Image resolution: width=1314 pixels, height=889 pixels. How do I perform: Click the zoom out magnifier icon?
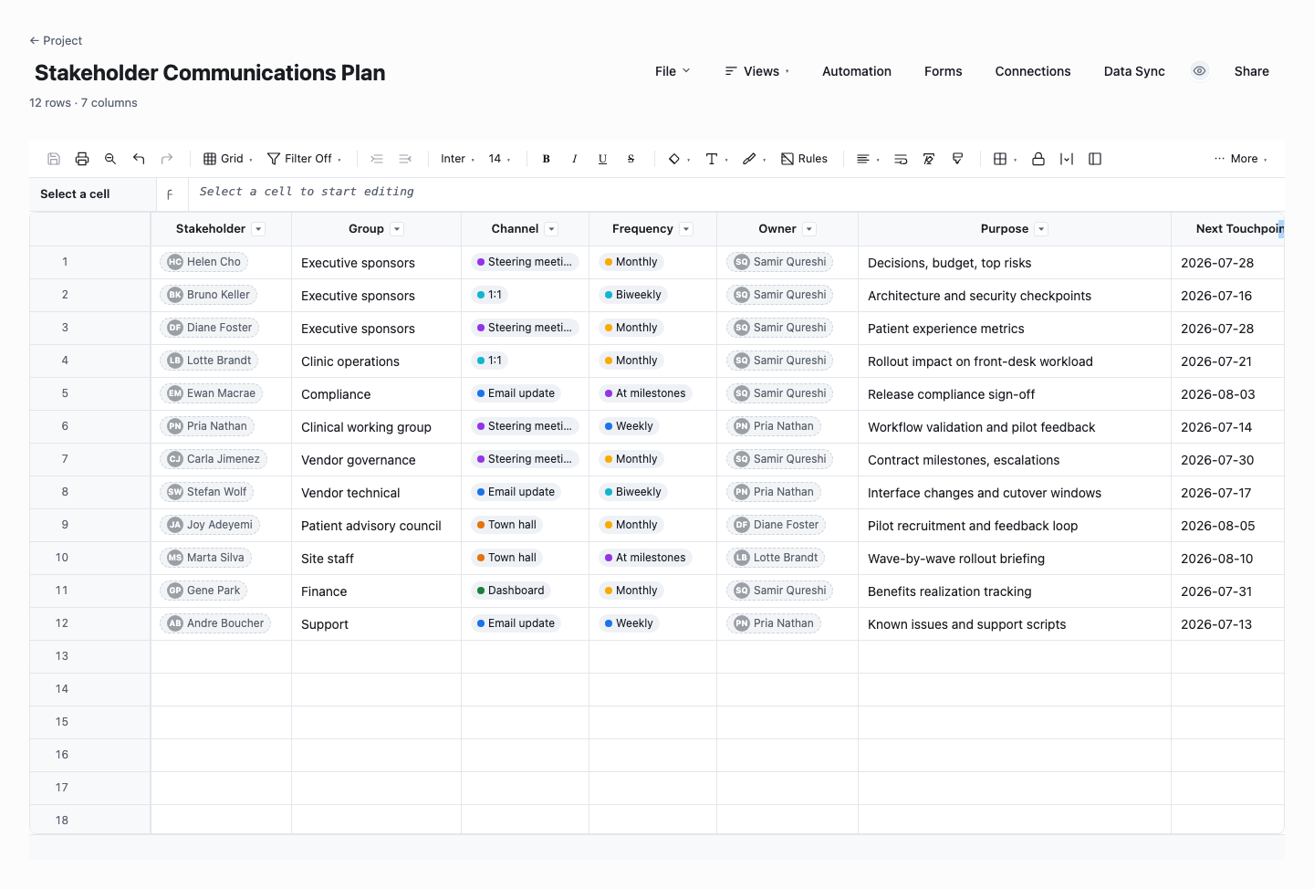pos(110,159)
